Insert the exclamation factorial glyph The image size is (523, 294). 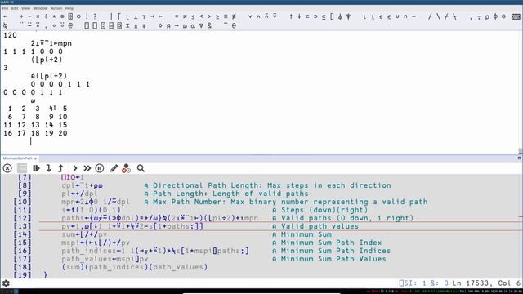coord(87,16)
